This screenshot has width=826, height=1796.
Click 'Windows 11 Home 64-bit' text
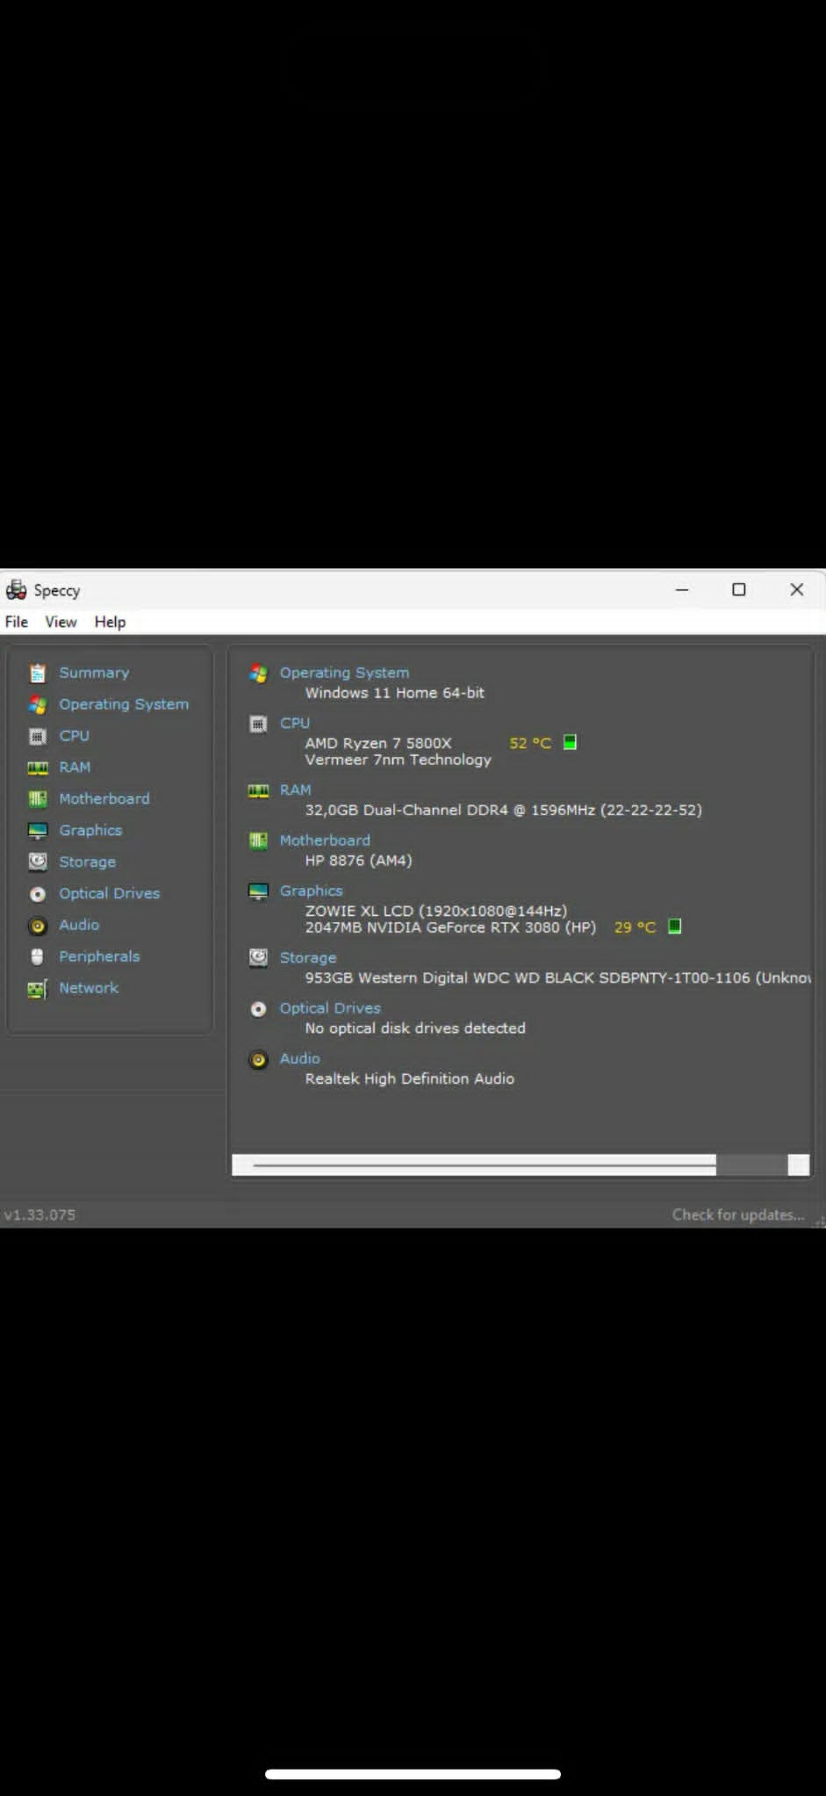click(394, 693)
